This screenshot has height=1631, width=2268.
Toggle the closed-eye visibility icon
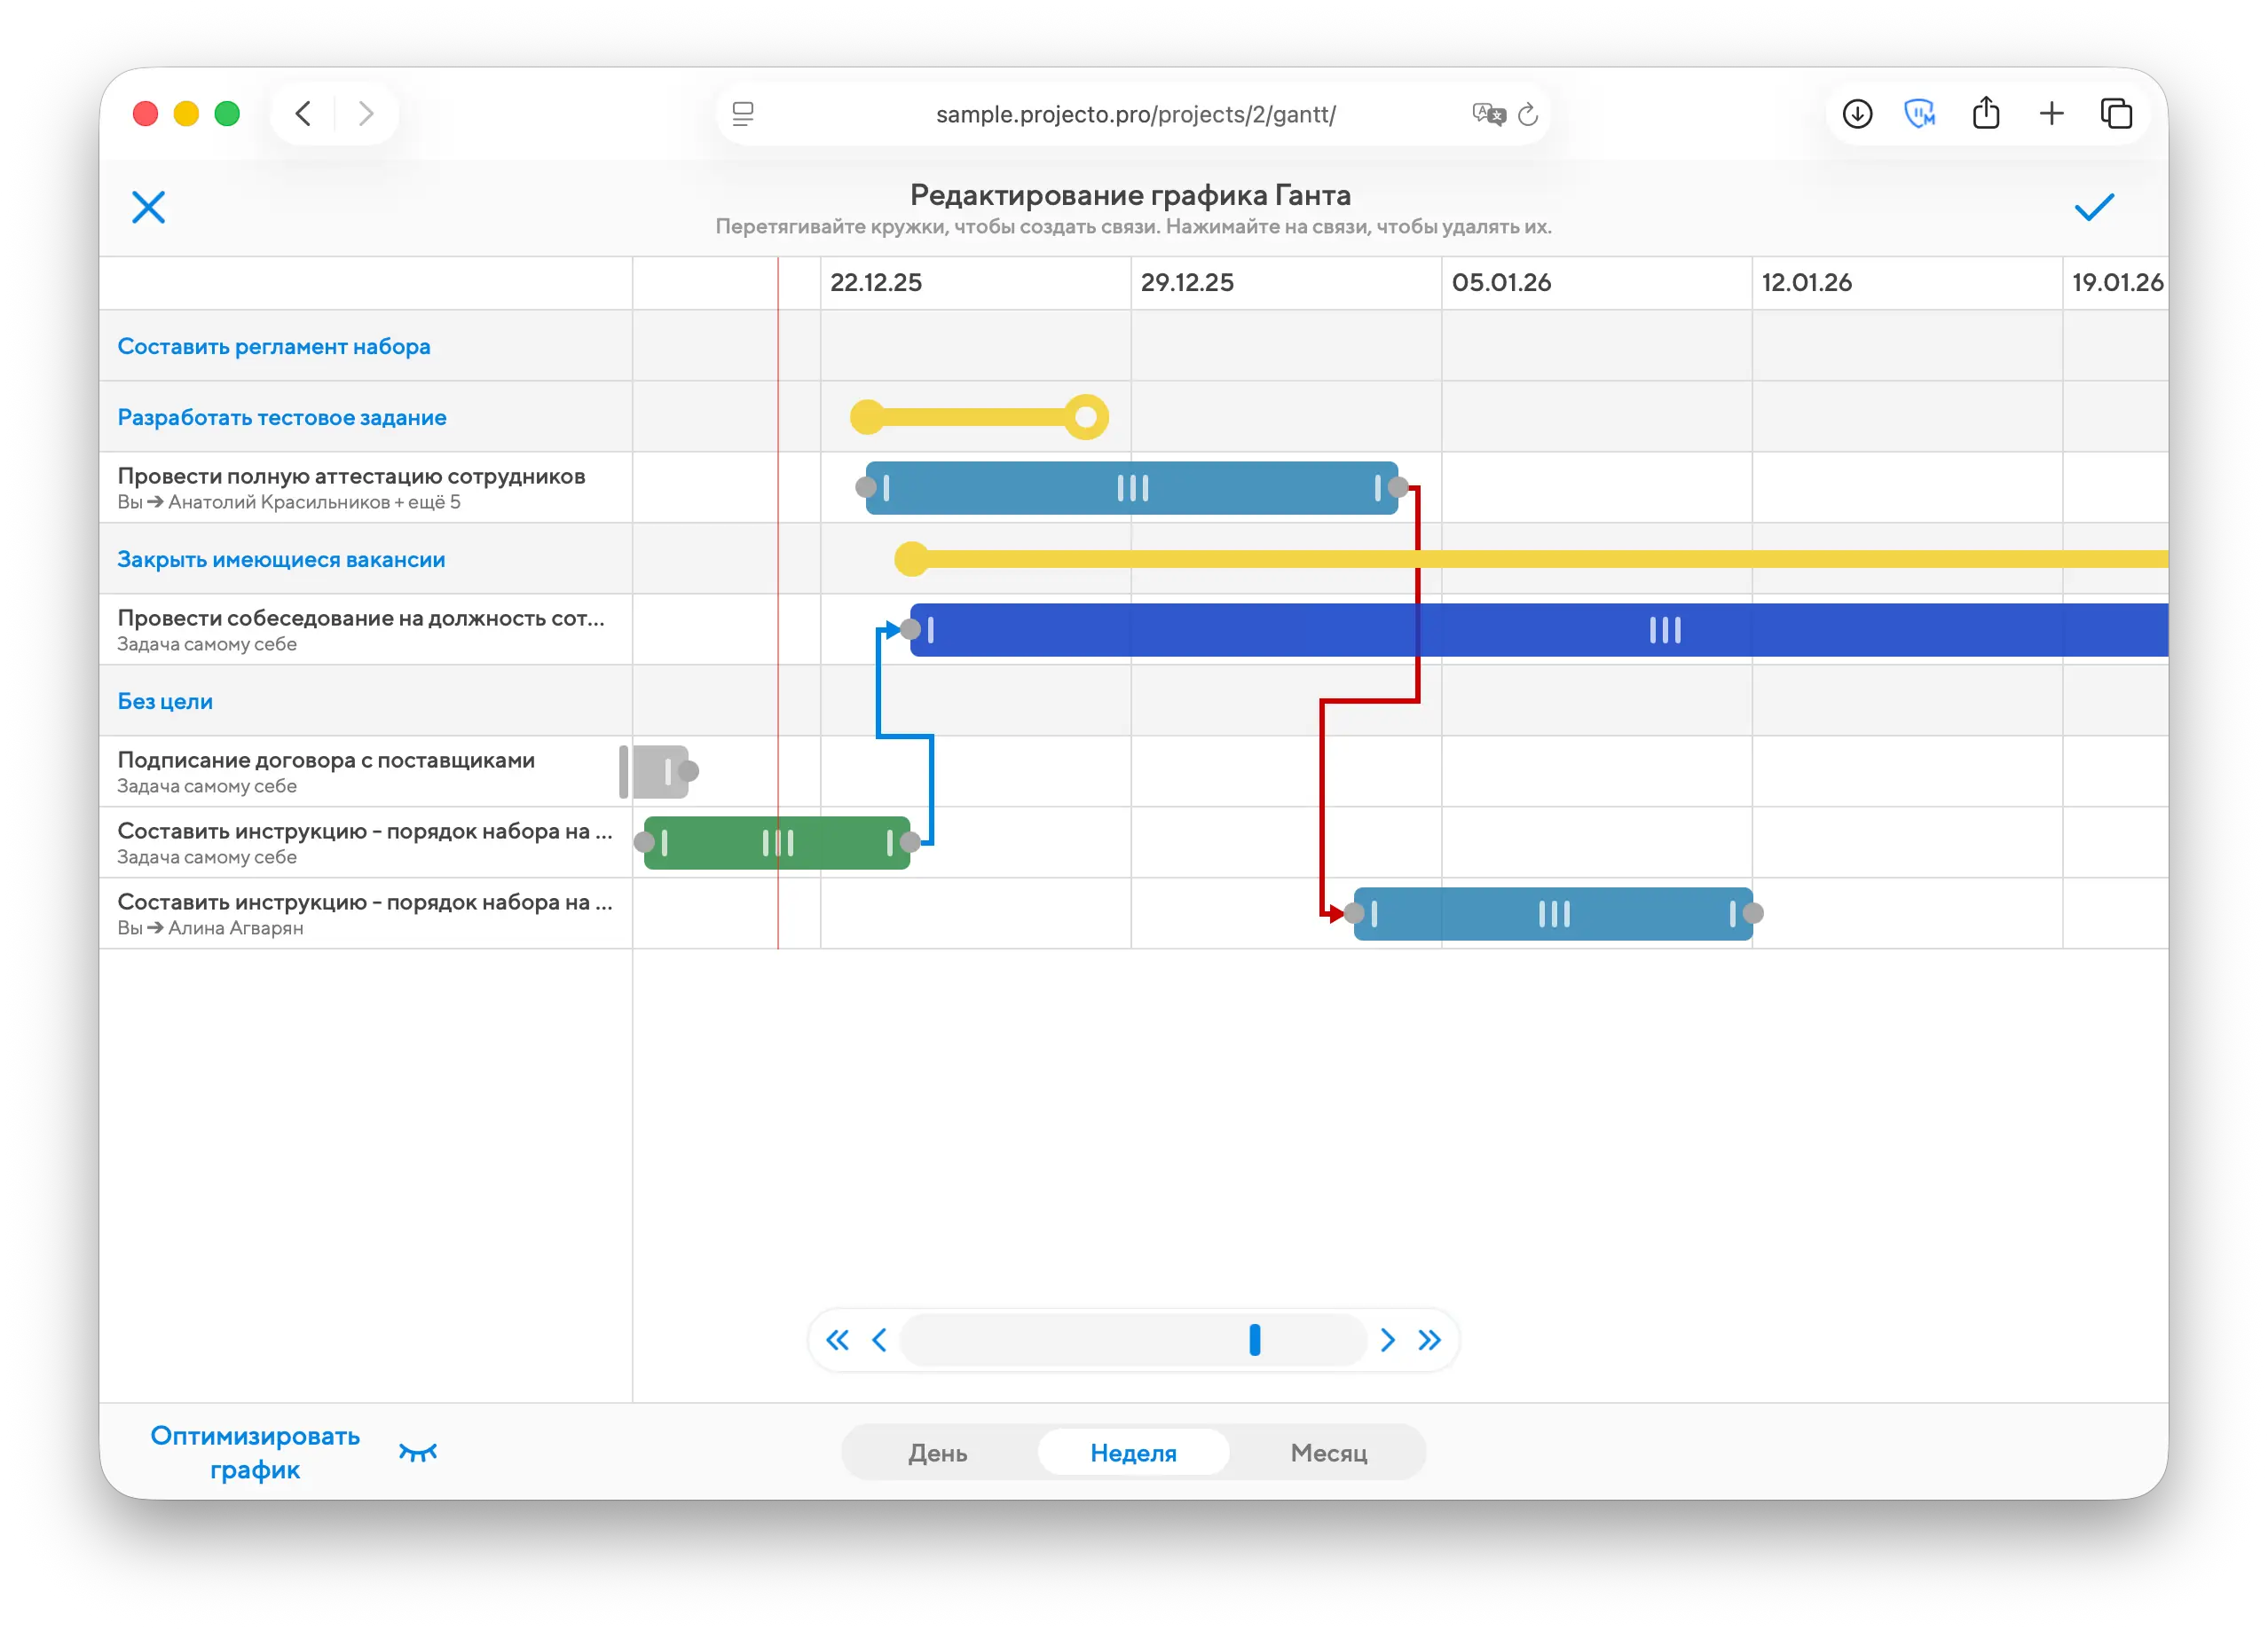(418, 1452)
